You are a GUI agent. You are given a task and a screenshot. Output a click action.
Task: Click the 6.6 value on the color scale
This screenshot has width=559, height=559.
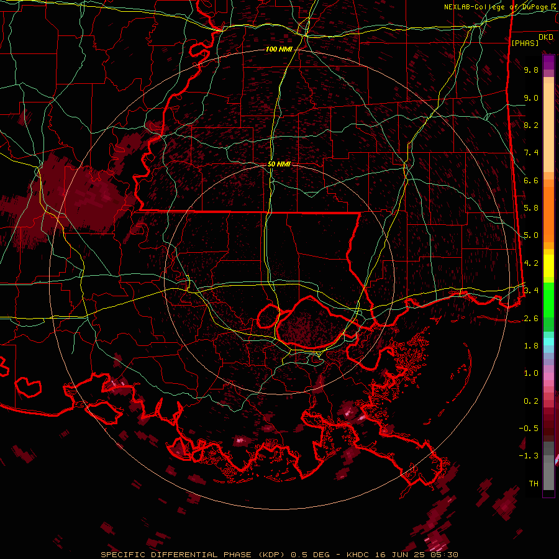coord(531,180)
